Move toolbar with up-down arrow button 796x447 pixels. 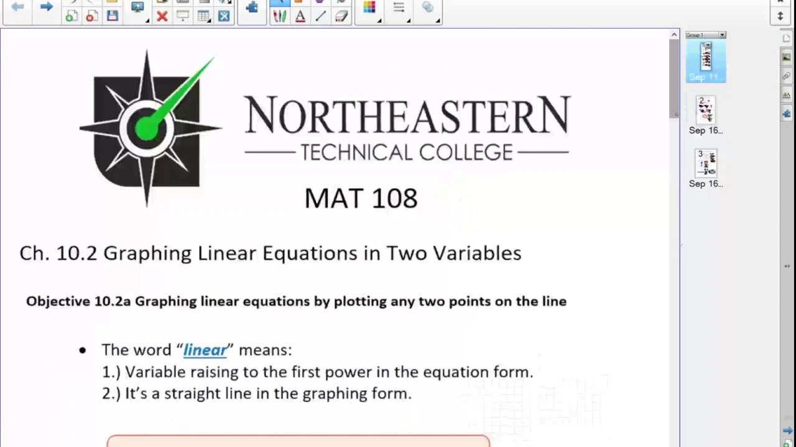(780, 16)
